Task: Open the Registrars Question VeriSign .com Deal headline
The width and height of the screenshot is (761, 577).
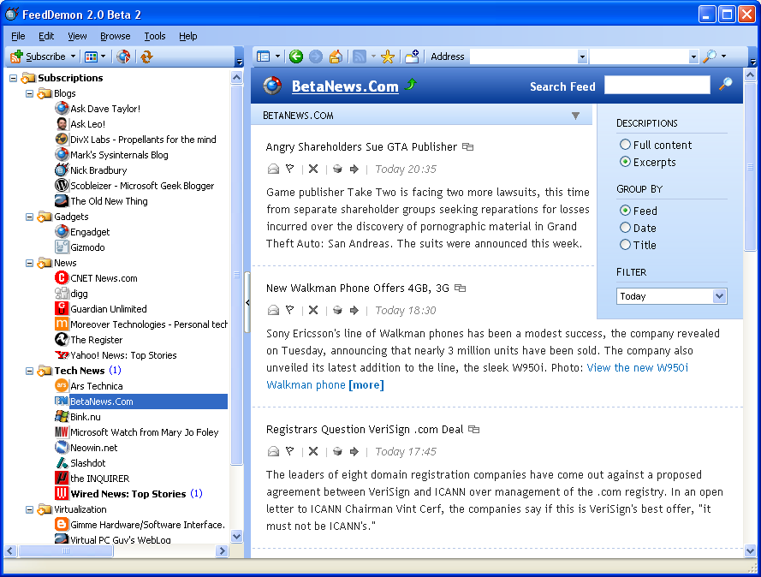Action: point(365,429)
